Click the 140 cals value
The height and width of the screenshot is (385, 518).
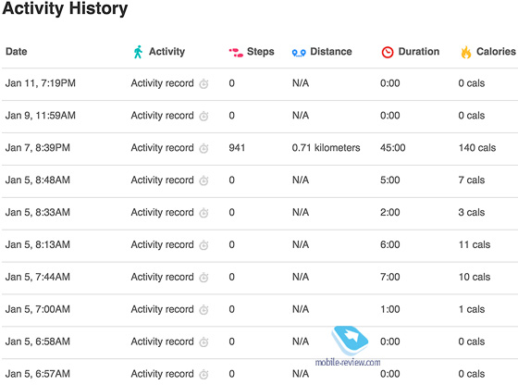pos(477,148)
